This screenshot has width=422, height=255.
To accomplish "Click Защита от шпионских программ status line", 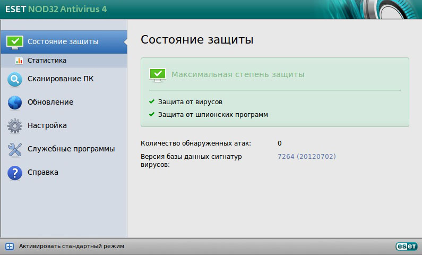I will (213, 115).
